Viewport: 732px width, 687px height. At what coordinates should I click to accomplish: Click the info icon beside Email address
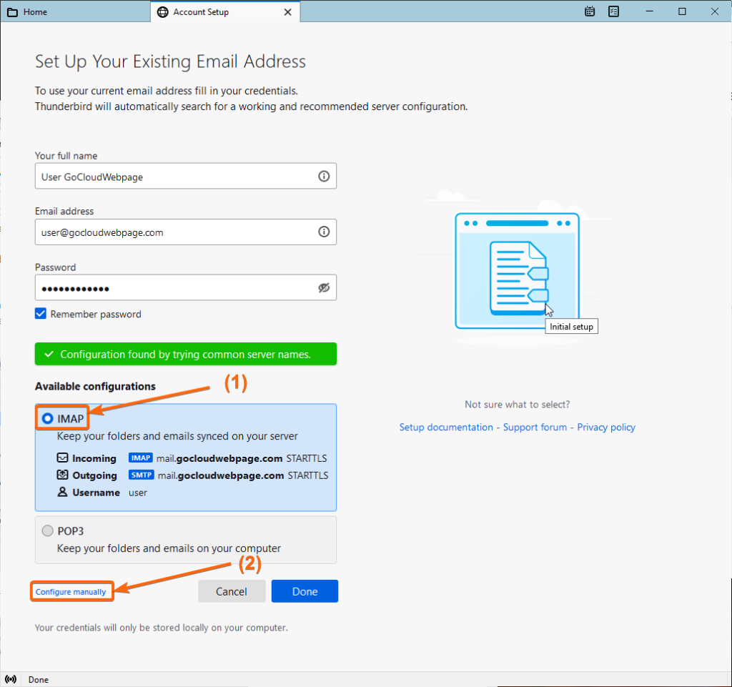coord(324,232)
